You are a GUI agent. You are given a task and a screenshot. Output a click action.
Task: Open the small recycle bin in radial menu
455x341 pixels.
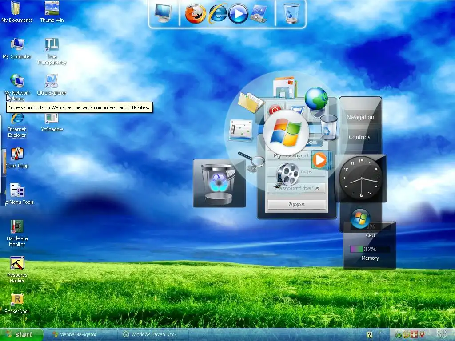pyautogui.click(x=329, y=127)
